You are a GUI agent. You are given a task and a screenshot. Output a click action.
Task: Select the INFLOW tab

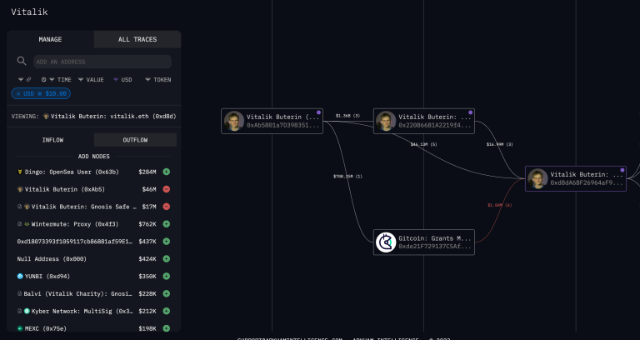(52, 140)
